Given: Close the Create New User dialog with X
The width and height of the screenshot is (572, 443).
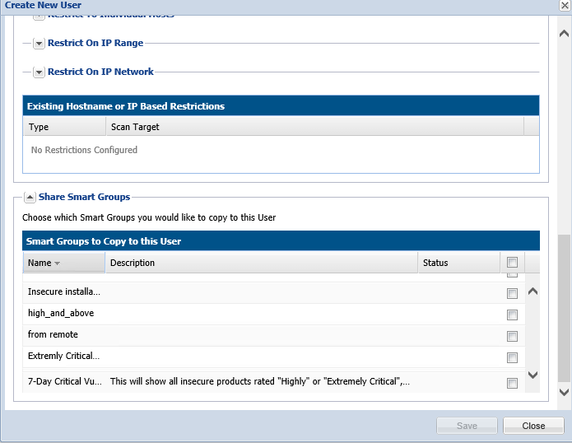Looking at the screenshot, I should pyautogui.click(x=565, y=5).
